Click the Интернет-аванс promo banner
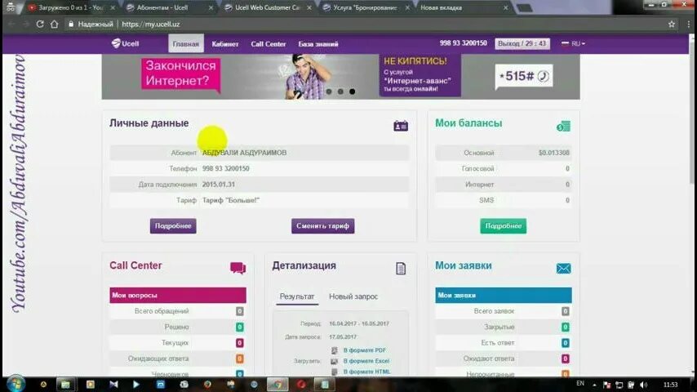Viewport: 697px width, 392px height. click(340, 77)
